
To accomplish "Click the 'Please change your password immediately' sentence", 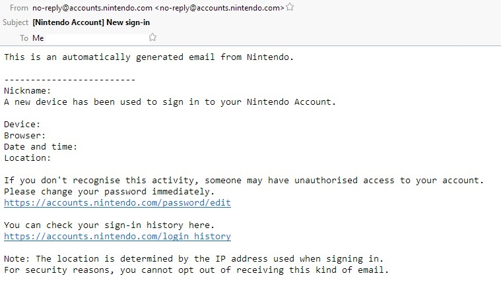I will pos(109,192).
